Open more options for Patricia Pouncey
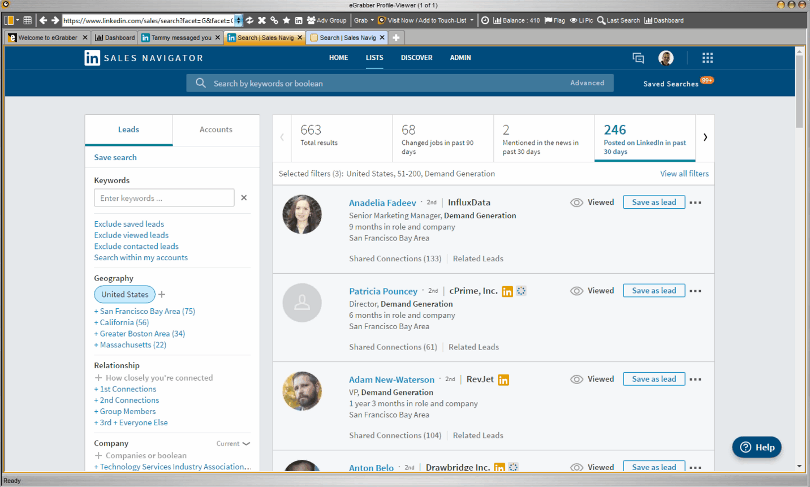The height and width of the screenshot is (487, 810). point(695,291)
